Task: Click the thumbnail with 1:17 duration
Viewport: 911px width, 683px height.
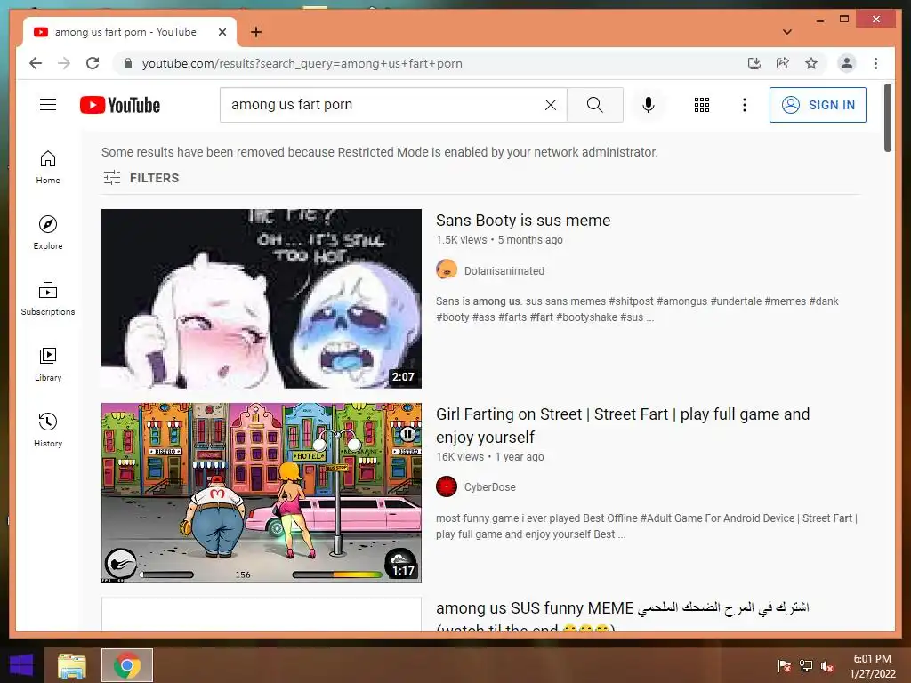Action: coord(261,492)
